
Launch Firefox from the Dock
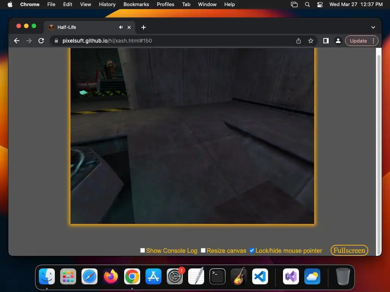(x=111, y=276)
